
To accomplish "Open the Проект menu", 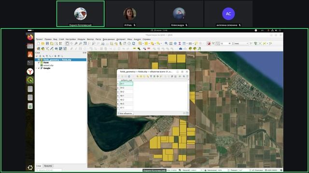I will (39, 39).
